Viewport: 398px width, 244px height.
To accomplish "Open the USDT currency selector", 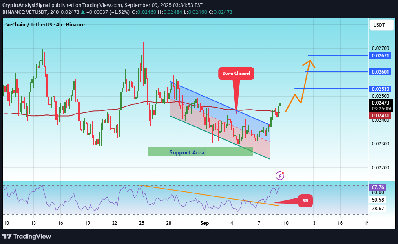I will tap(382, 25).
